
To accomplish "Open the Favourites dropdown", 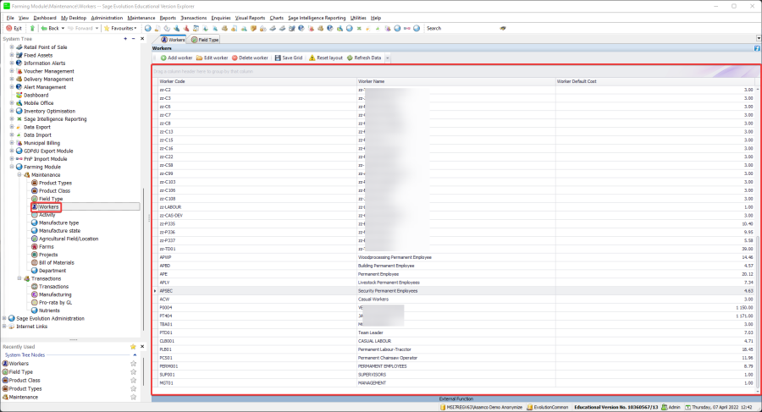I will pyautogui.click(x=123, y=28).
